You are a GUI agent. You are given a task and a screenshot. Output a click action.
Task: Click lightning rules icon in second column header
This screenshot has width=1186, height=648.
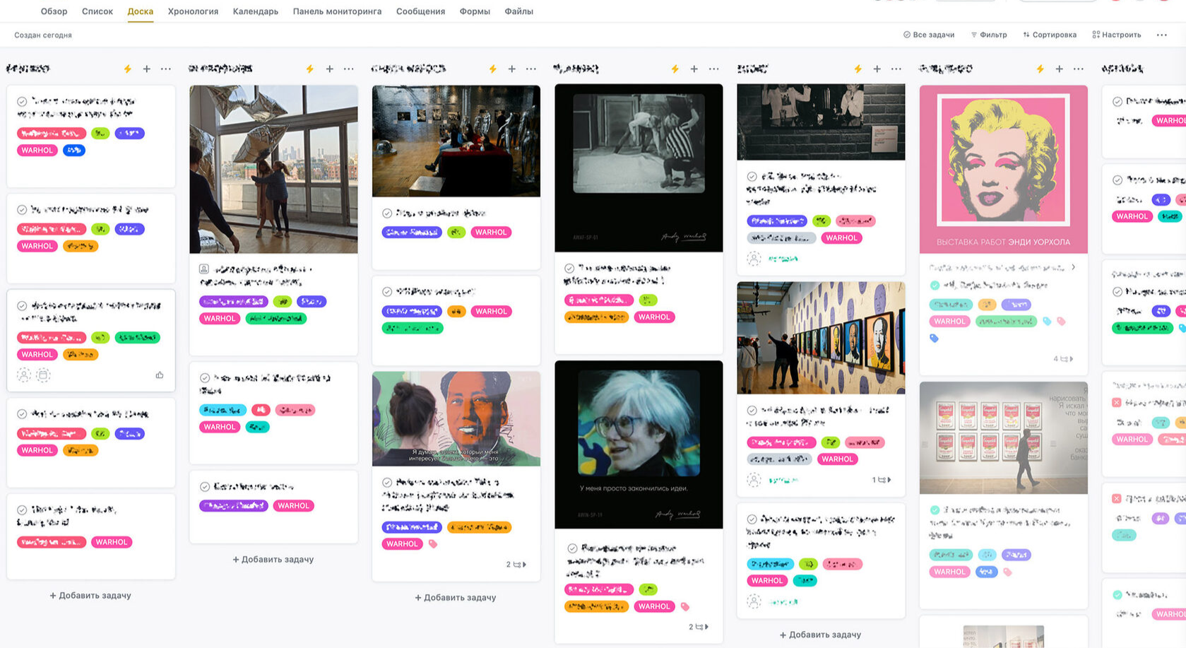(310, 69)
